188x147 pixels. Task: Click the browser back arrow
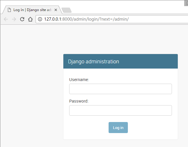click(x=6, y=19)
